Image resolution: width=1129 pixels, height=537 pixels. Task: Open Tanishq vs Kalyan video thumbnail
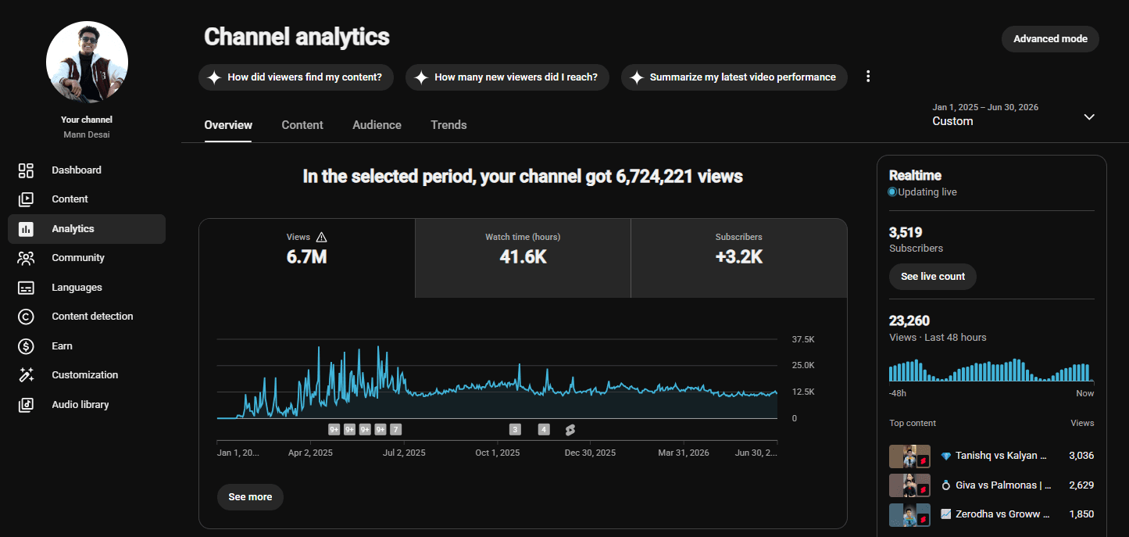pos(909,456)
